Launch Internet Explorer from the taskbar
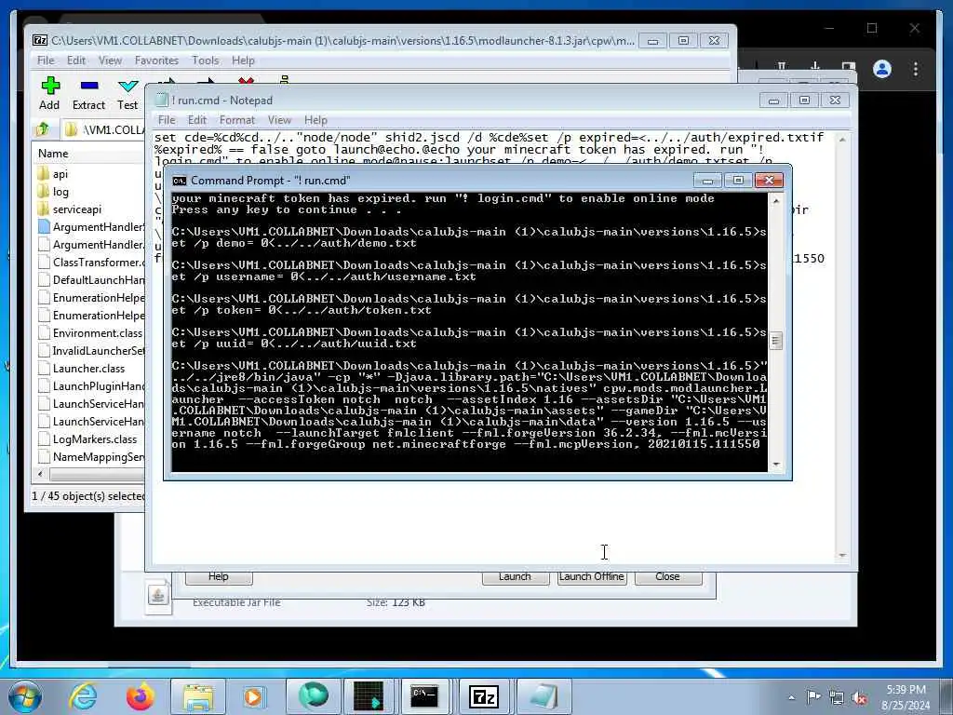 (83, 696)
